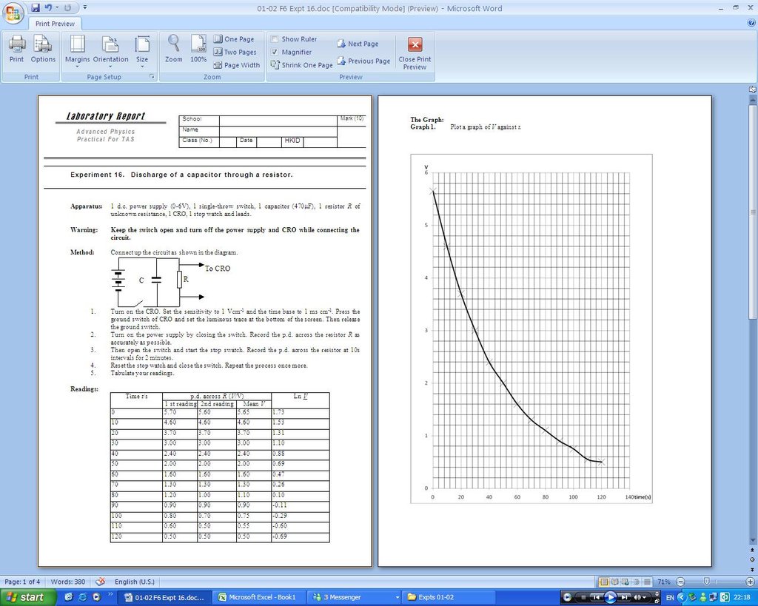Set zoom to 100% using ribbon icon
This screenshot has width=758, height=606.
[198, 48]
